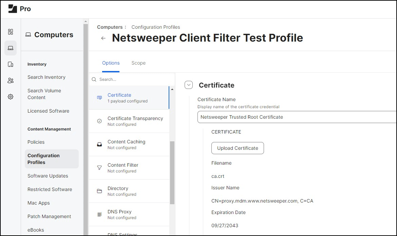Screen dimensions: 397x236
Task: Click the Certificate Name input field
Action: (x=271, y=117)
